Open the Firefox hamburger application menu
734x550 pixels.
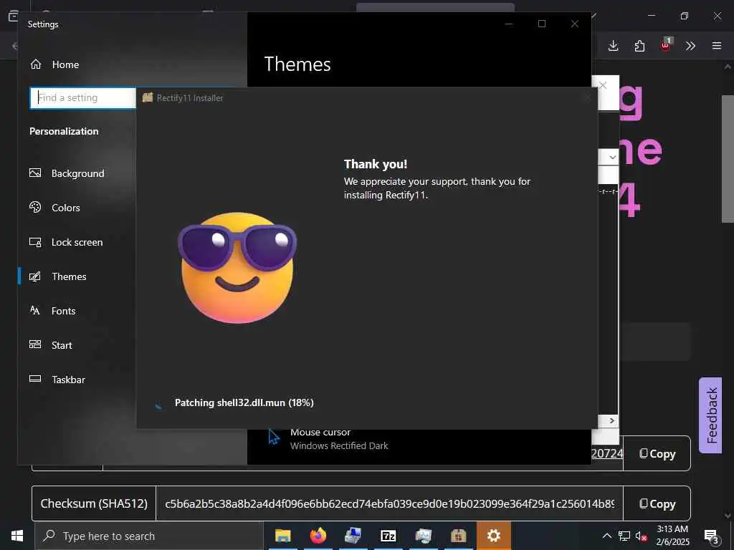717,46
